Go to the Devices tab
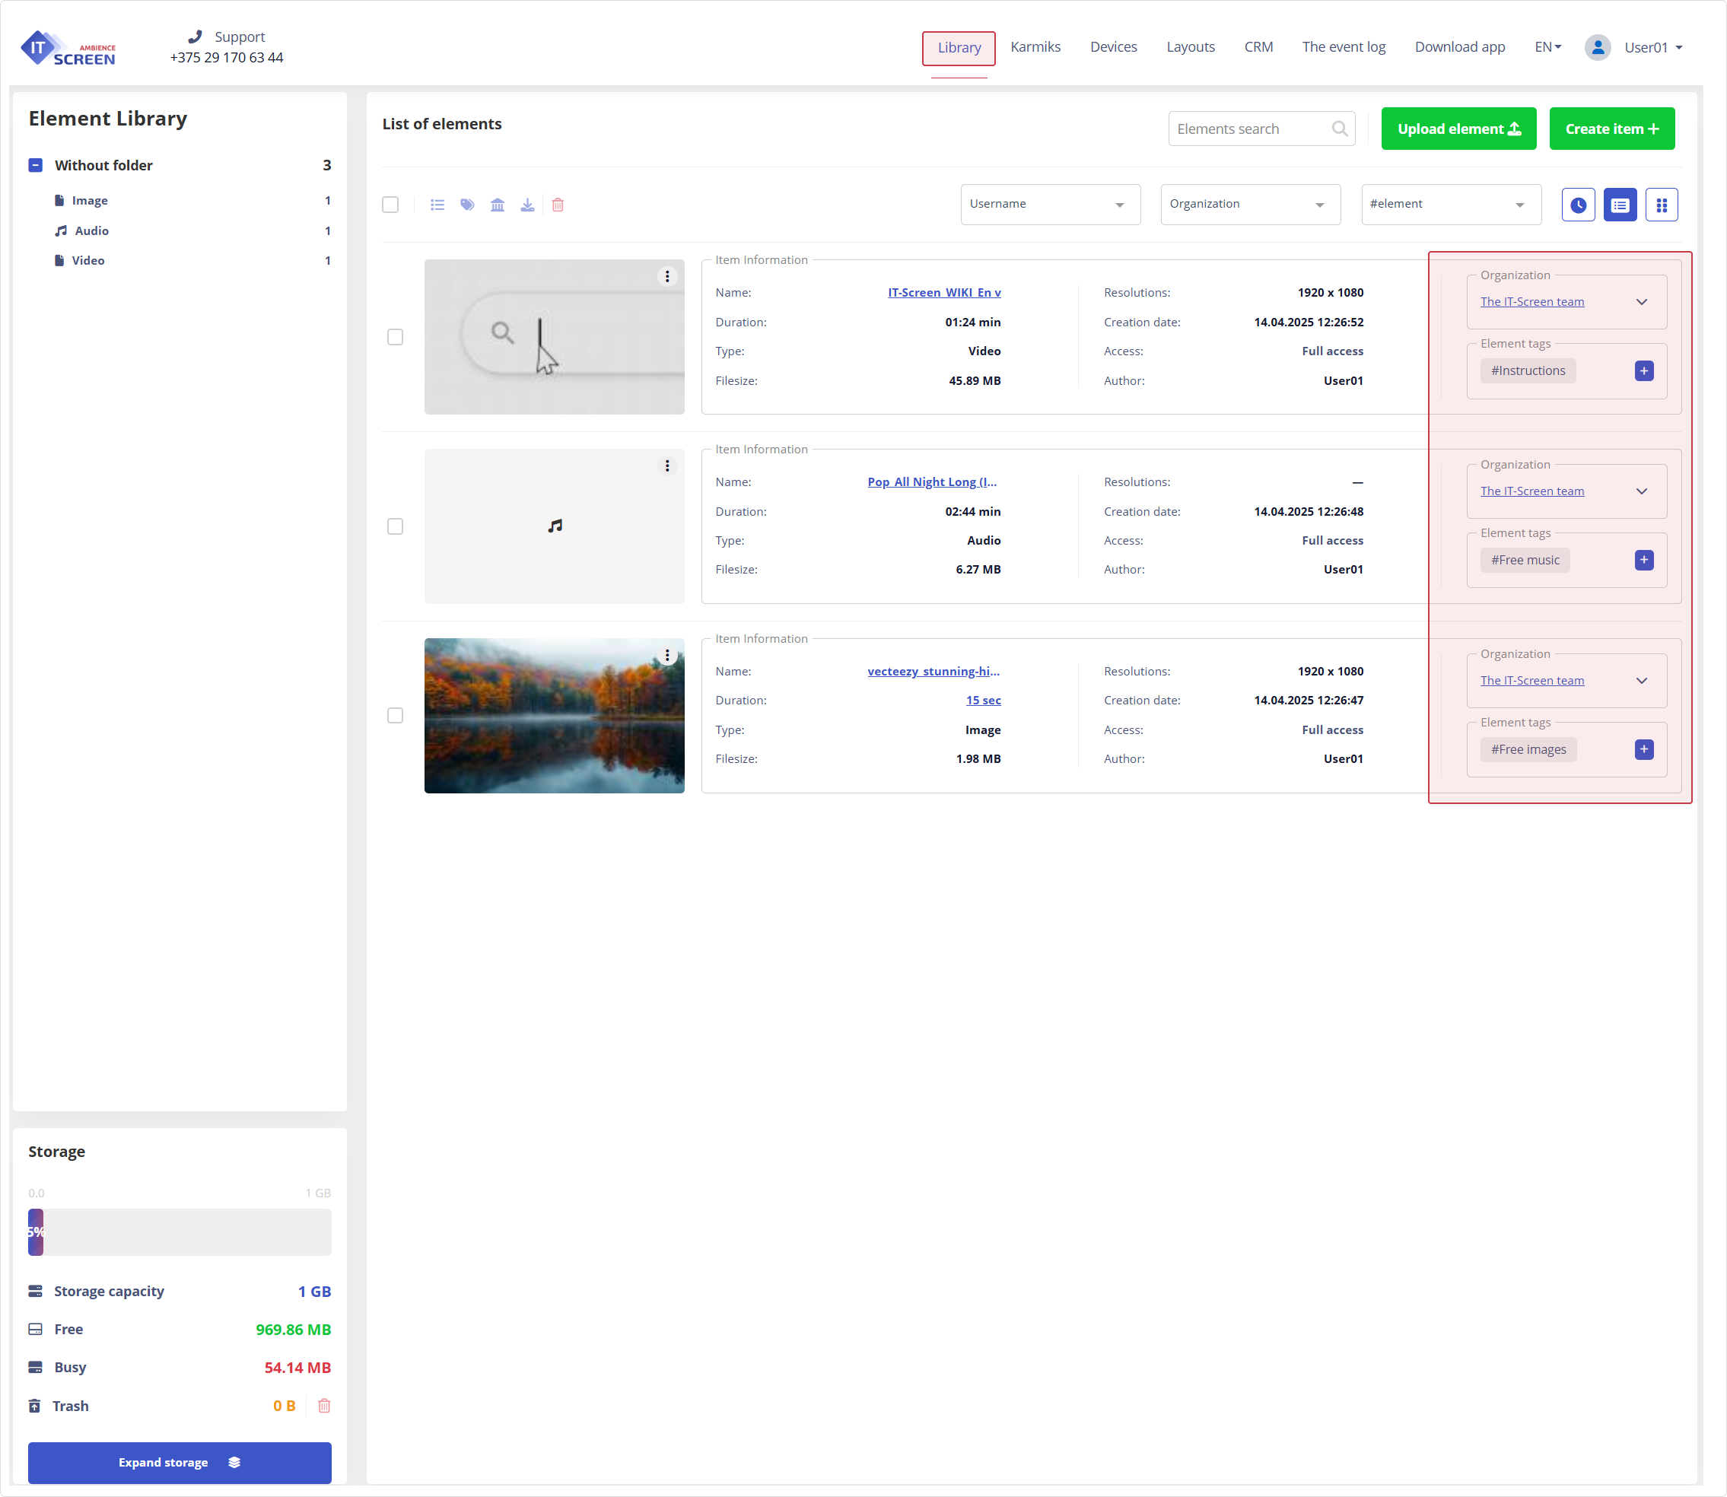Screen dimensions: 1727x1497 1113,47
